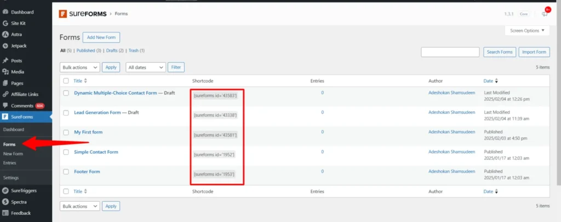The image size is (561, 222).
Task: Open the Footer Form link
Action: point(87,172)
